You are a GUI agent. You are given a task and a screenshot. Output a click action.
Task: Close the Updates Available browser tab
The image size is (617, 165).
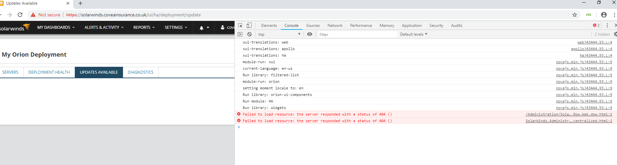68,3
